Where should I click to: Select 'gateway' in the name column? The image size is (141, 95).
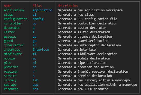coord(10,37)
